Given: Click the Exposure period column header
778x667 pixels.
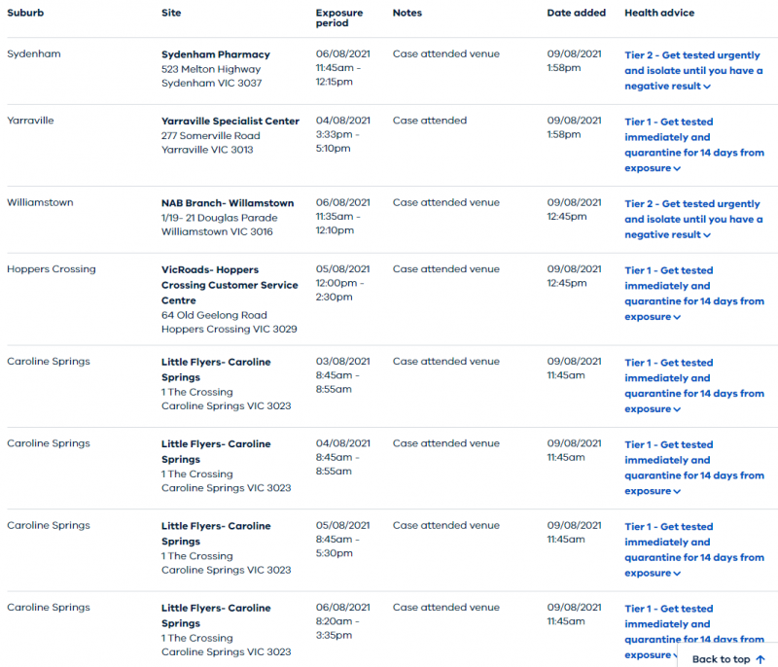Looking at the screenshot, I should pyautogui.click(x=338, y=18).
